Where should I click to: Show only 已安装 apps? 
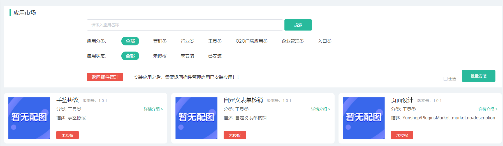point(215,56)
